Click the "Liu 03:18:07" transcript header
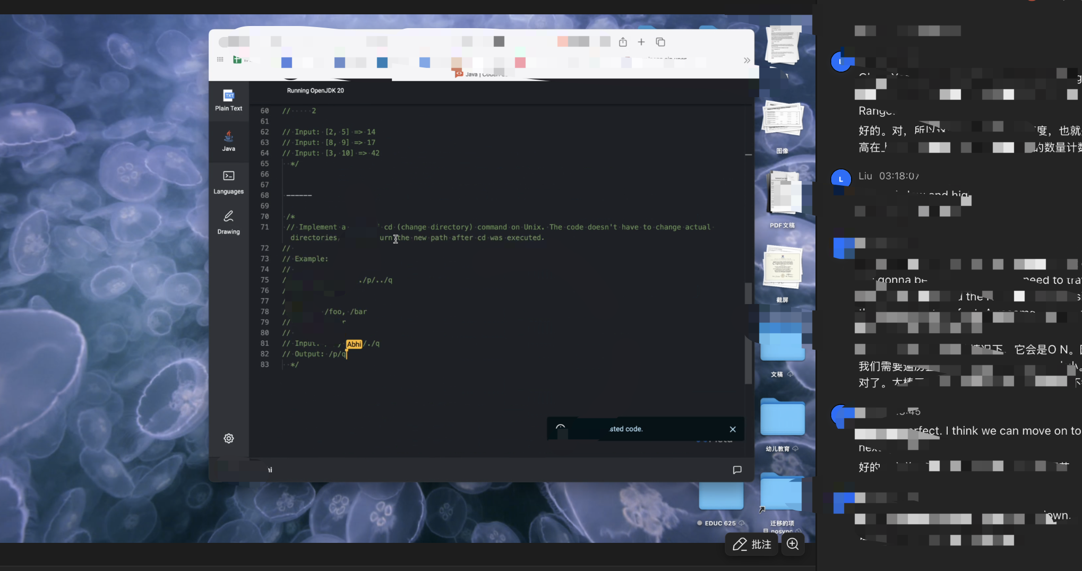 coord(889,176)
